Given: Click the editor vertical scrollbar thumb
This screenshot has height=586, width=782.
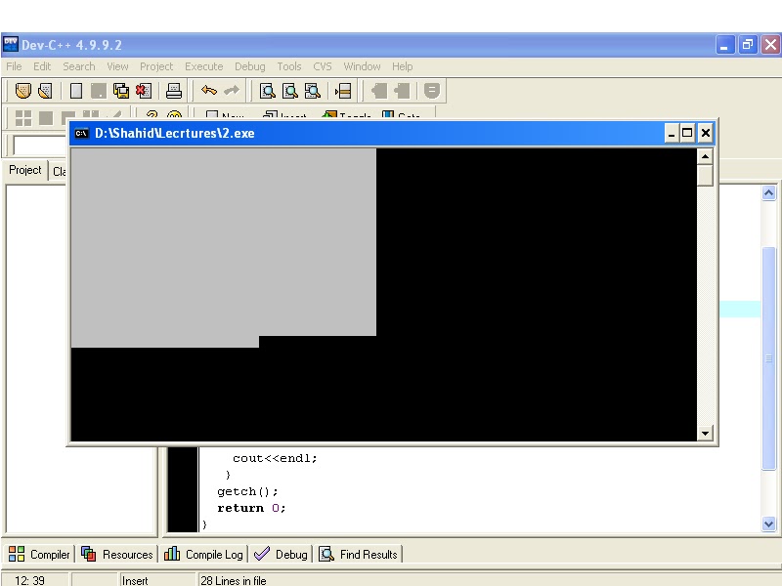Looking at the screenshot, I should pos(768,357).
